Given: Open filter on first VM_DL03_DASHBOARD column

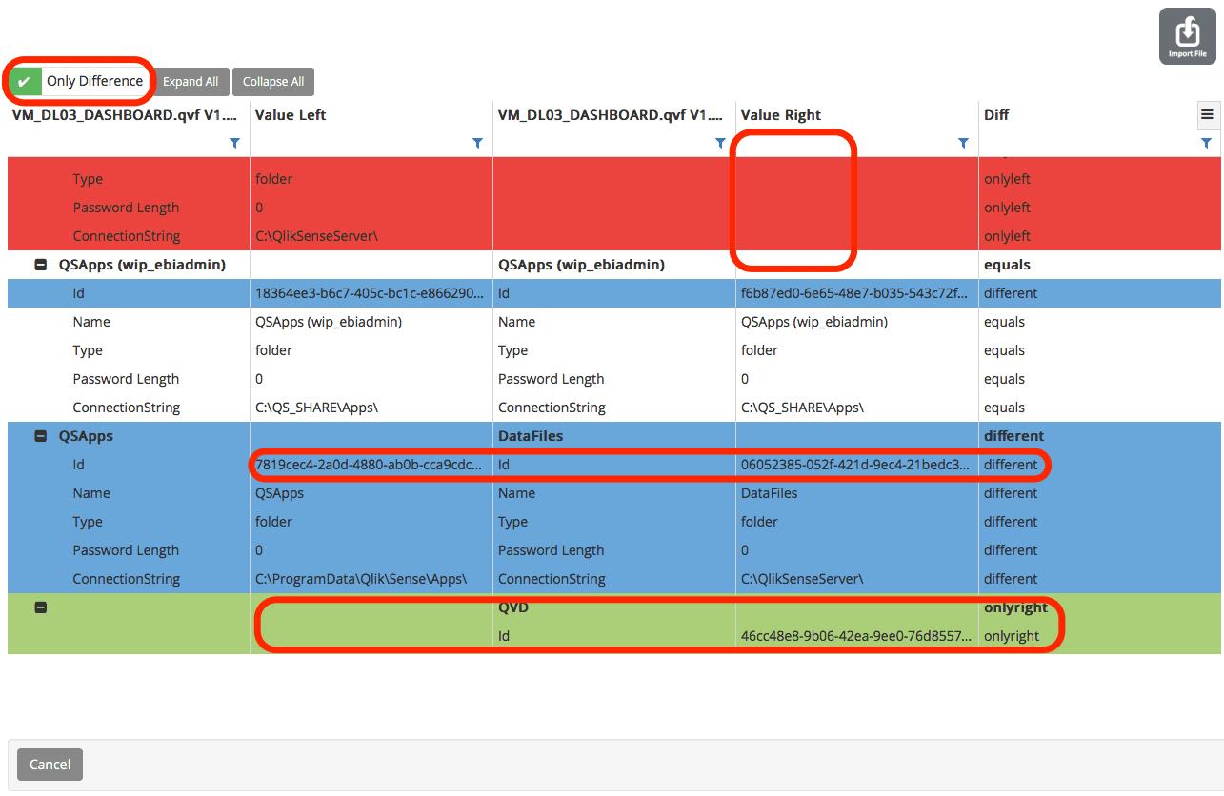Looking at the screenshot, I should 234,143.
